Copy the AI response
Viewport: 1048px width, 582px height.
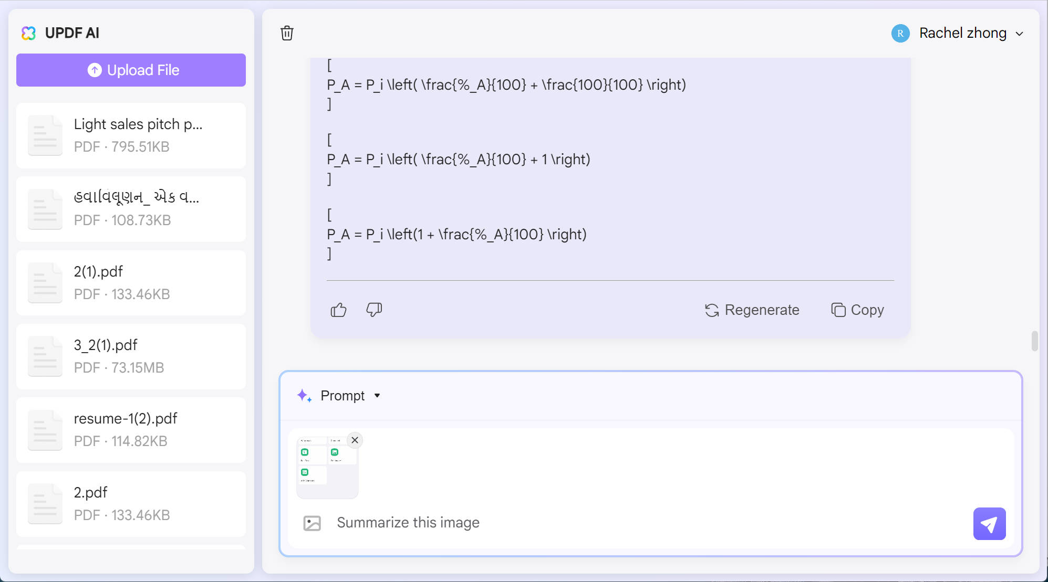point(857,310)
